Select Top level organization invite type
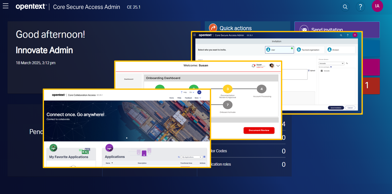The width and height of the screenshot is (392, 194). coord(310,50)
